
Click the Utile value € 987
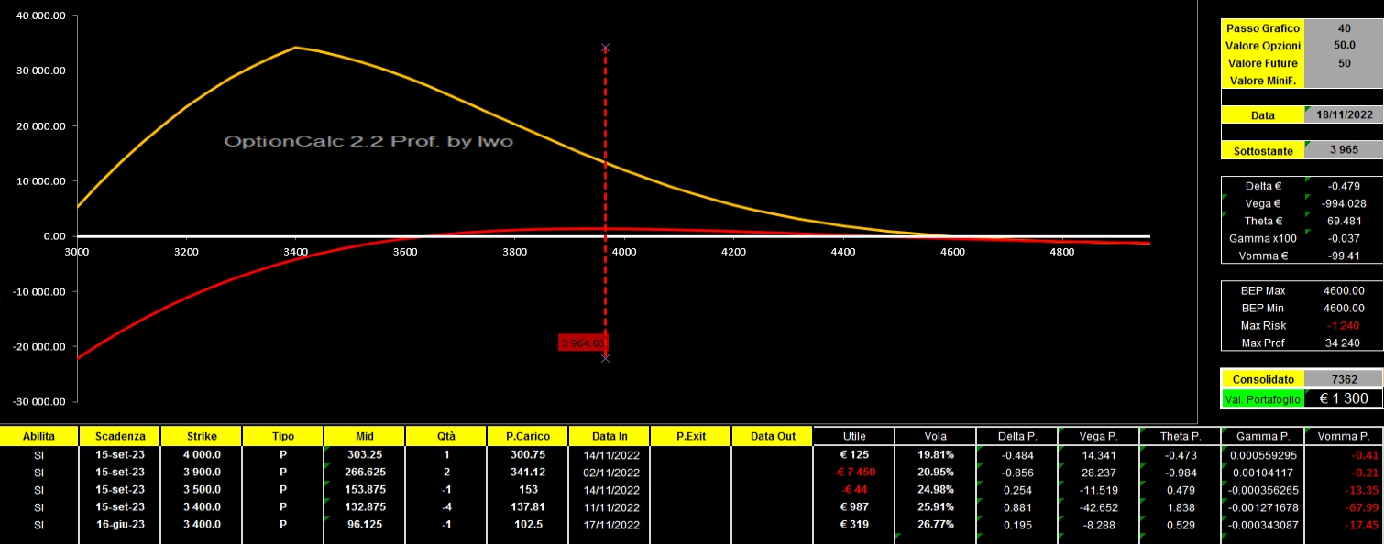tap(854, 506)
